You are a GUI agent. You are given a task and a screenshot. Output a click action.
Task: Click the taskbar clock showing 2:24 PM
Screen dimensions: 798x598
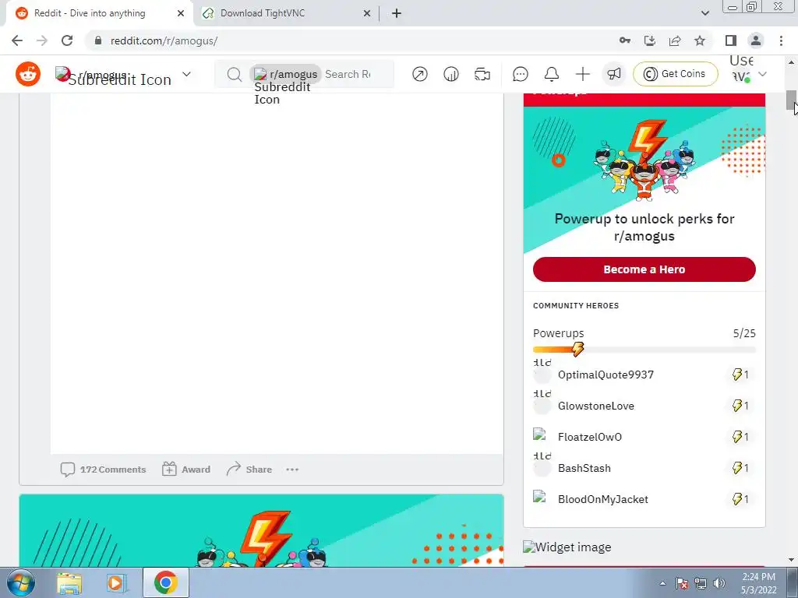tap(758, 583)
